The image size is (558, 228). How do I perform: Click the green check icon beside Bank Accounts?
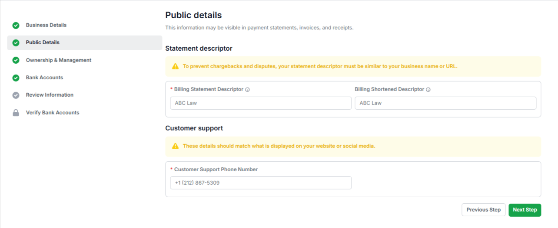click(x=16, y=78)
